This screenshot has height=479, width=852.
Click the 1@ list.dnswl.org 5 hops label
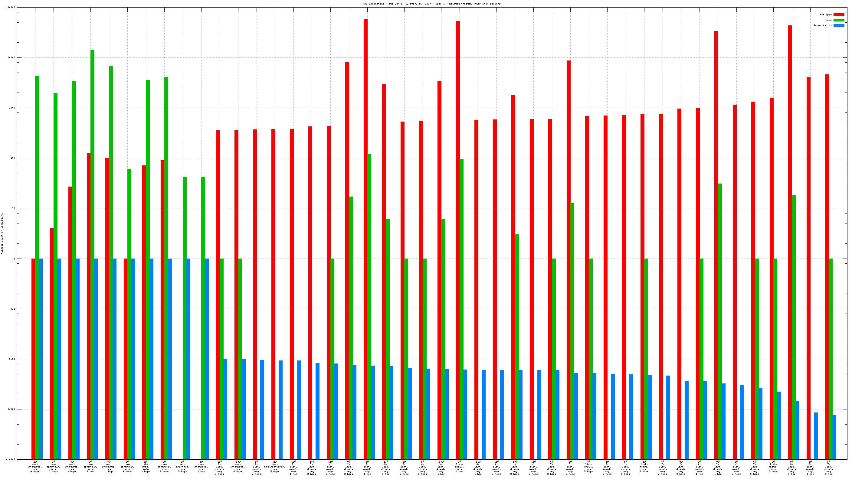[644, 466]
